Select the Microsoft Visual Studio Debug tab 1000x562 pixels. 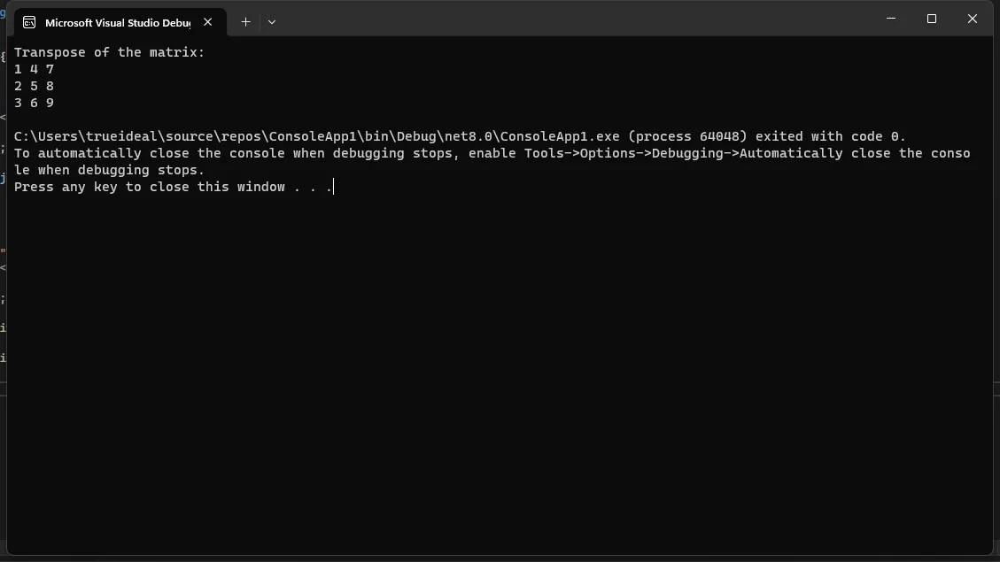click(x=120, y=22)
